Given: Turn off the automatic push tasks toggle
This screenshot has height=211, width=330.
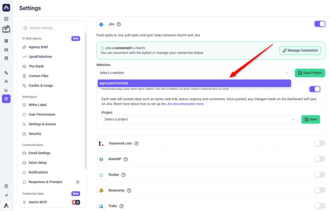Looking at the screenshot, I should [315, 89].
